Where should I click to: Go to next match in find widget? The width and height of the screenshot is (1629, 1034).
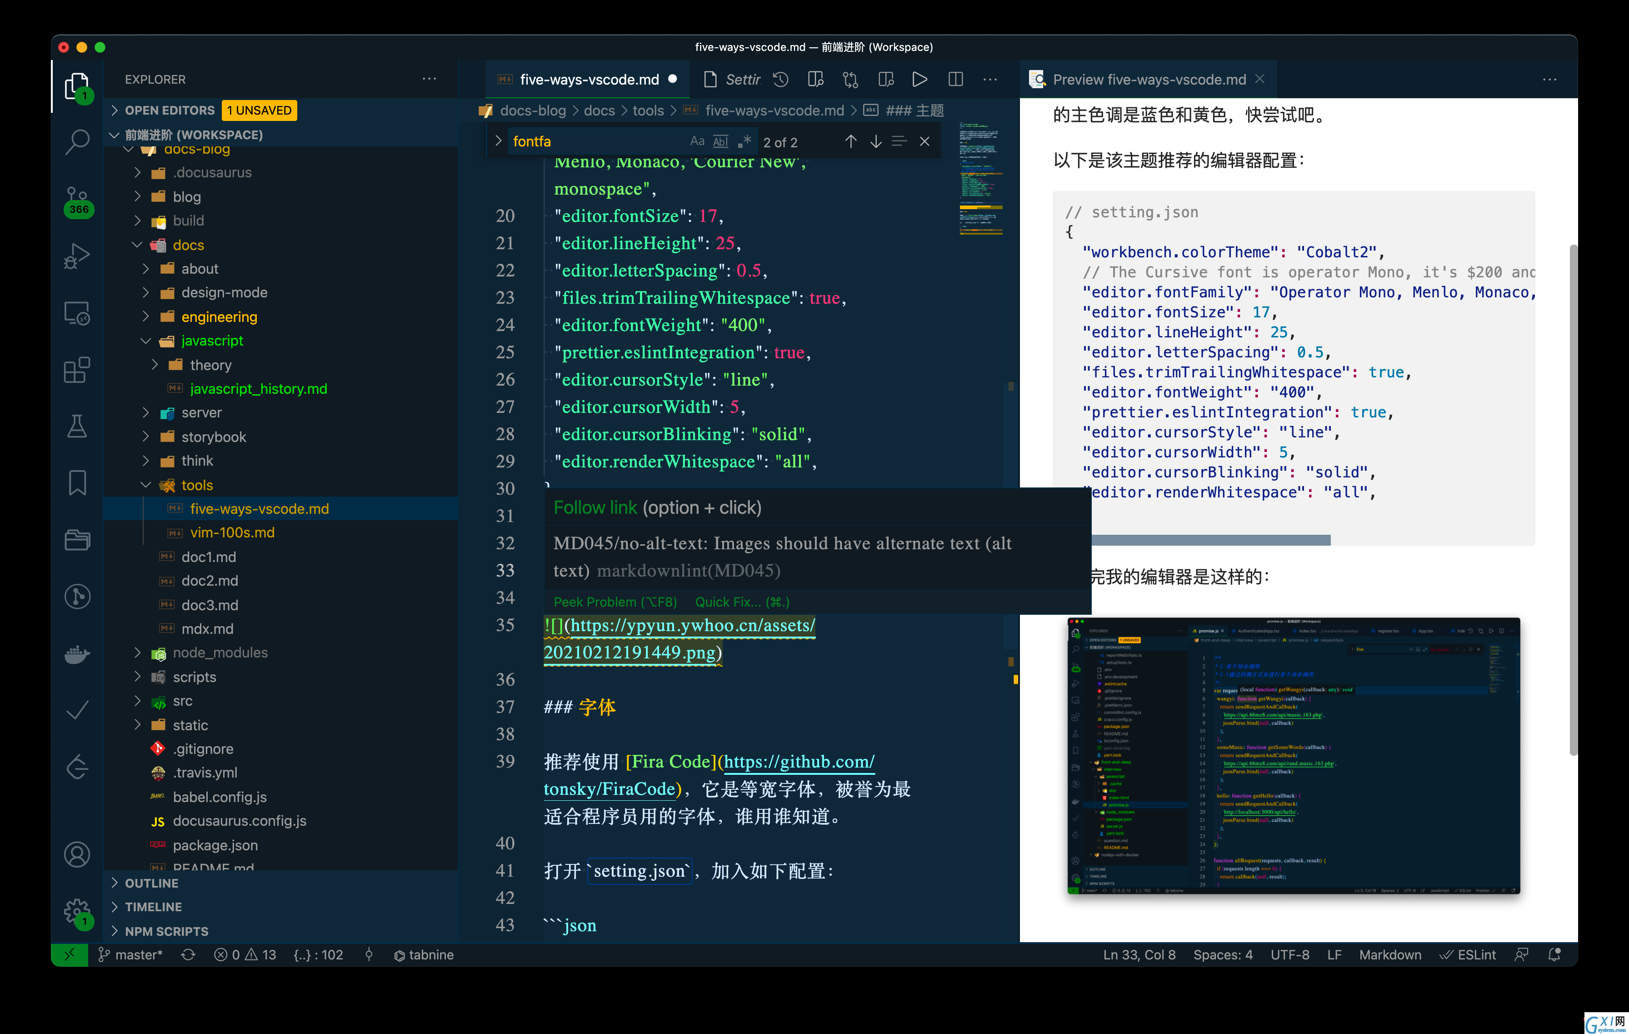(875, 141)
